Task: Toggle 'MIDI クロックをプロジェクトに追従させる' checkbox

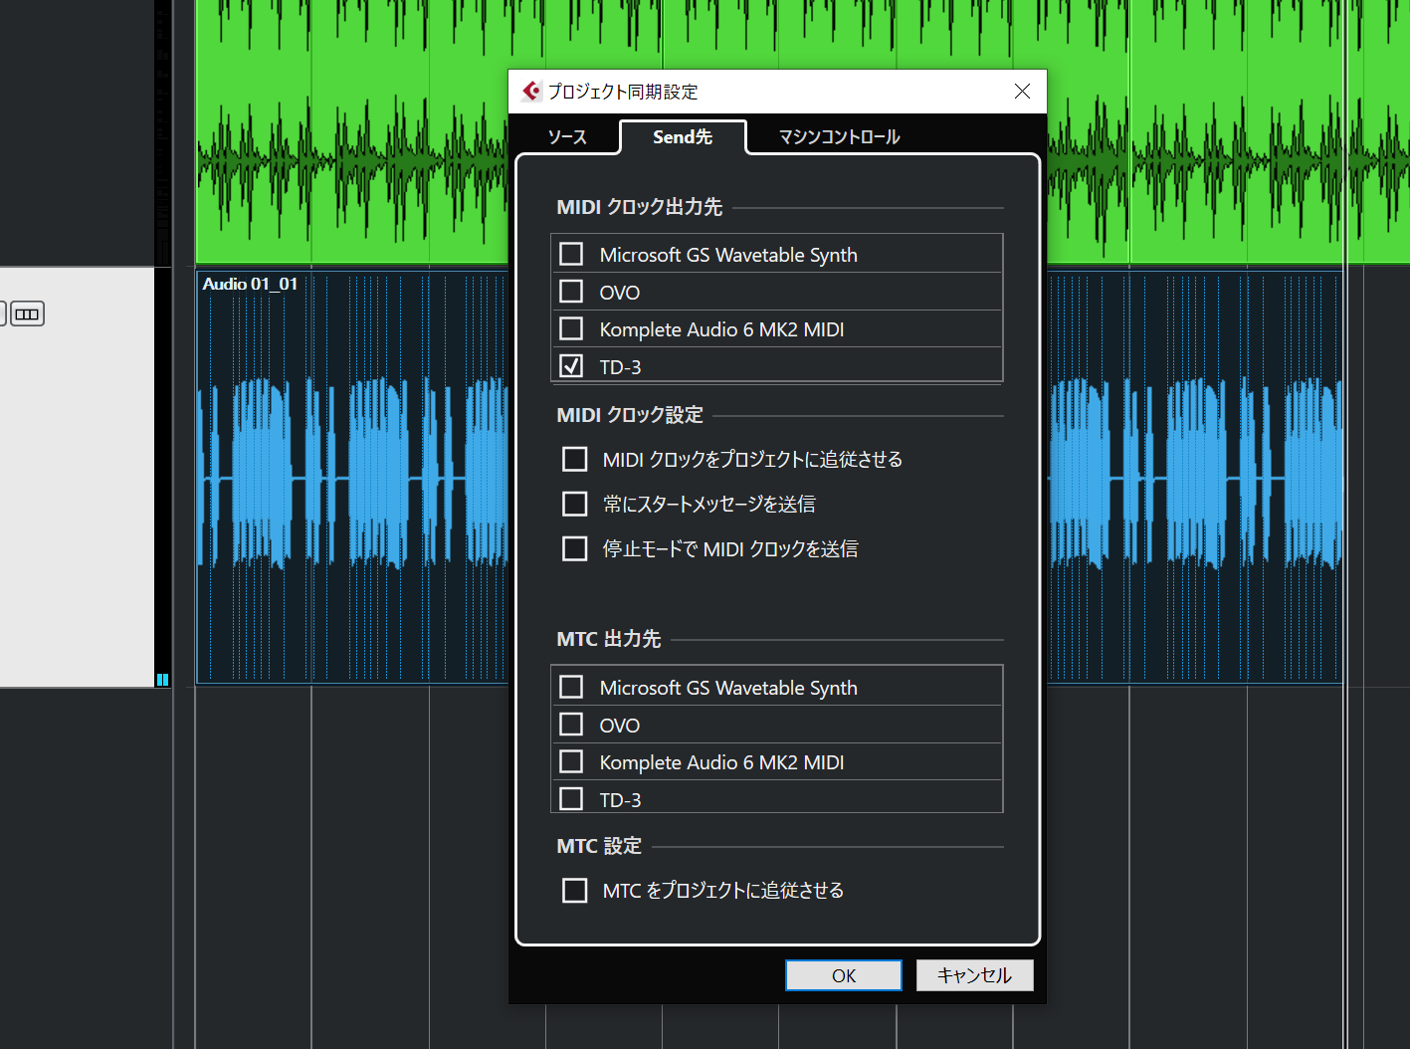Action: pyautogui.click(x=575, y=459)
